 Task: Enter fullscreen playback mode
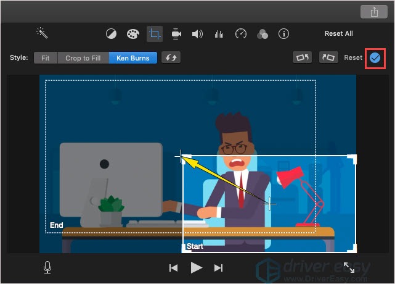point(349,267)
